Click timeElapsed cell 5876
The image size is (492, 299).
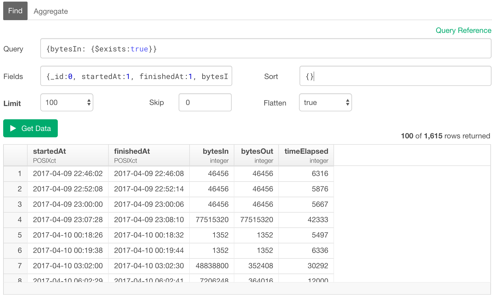coord(306,189)
